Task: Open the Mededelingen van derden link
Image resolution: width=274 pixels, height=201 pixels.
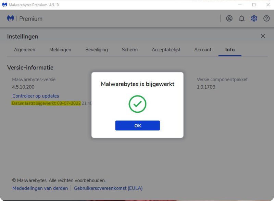Action: click(x=40, y=188)
